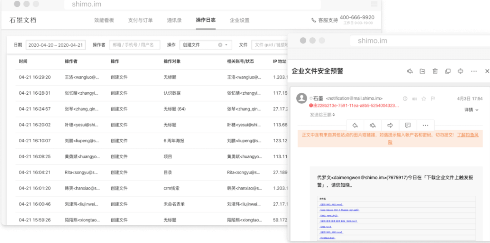Open the 企业设置 tab
The width and height of the screenshot is (490, 243).
[239, 20]
